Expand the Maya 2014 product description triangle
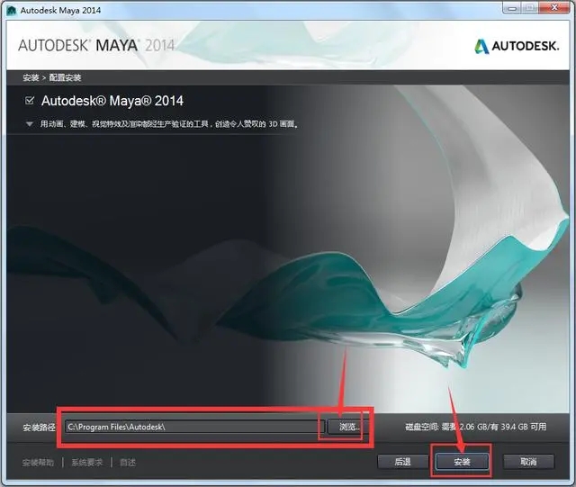Screen dimensions: 576x487 click(x=30, y=124)
